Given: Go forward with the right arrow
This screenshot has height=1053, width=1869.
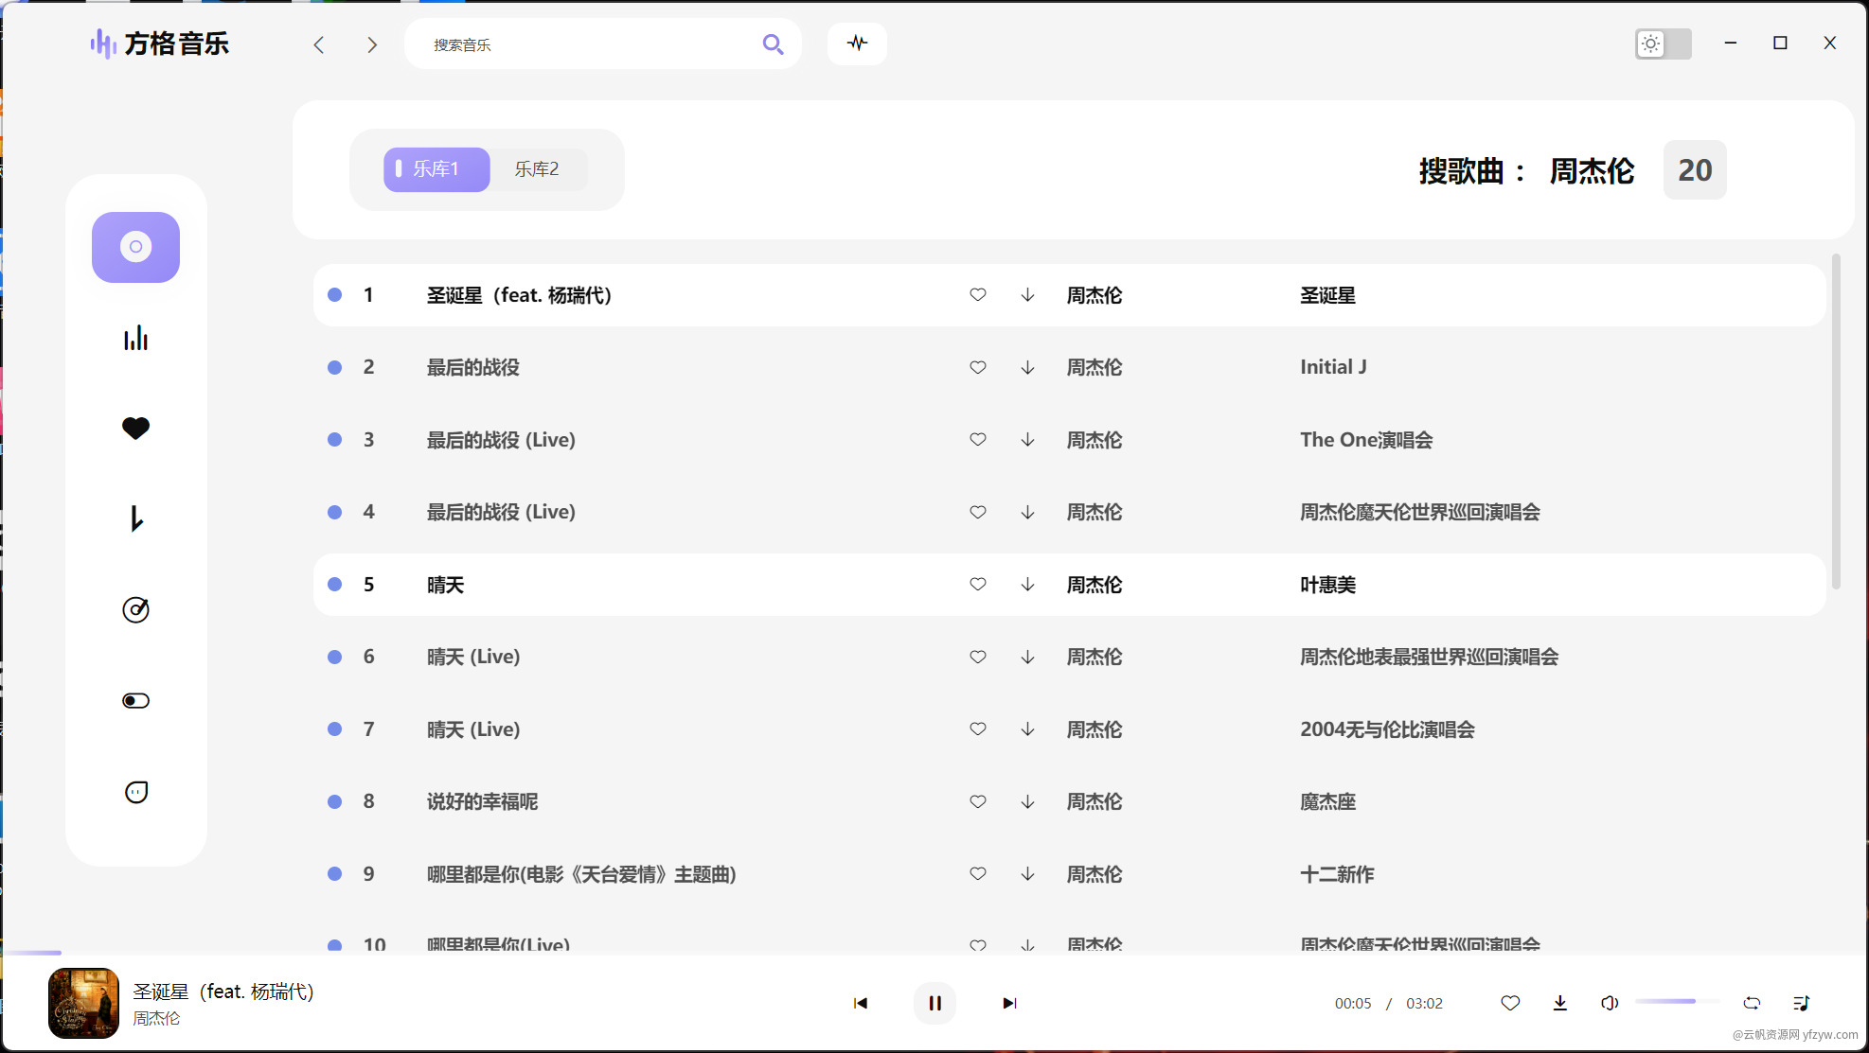Looking at the screenshot, I should click(372, 44).
